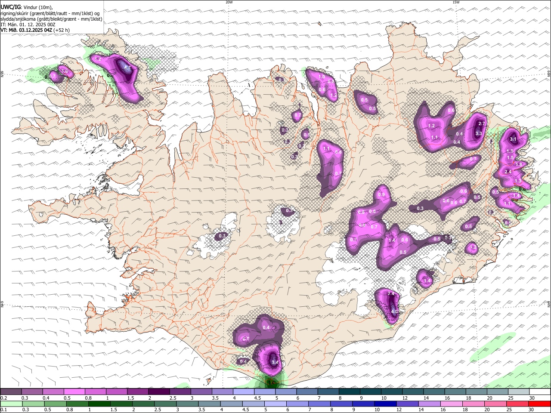Click the '2.7' snowfall value label

click(x=482, y=124)
